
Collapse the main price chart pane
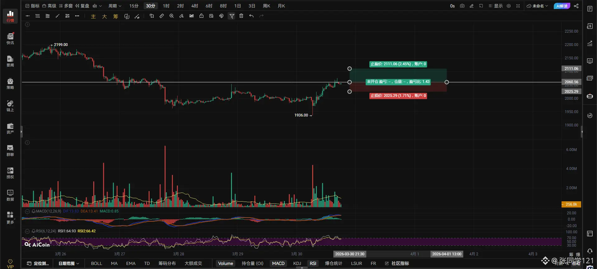pos(27,25)
